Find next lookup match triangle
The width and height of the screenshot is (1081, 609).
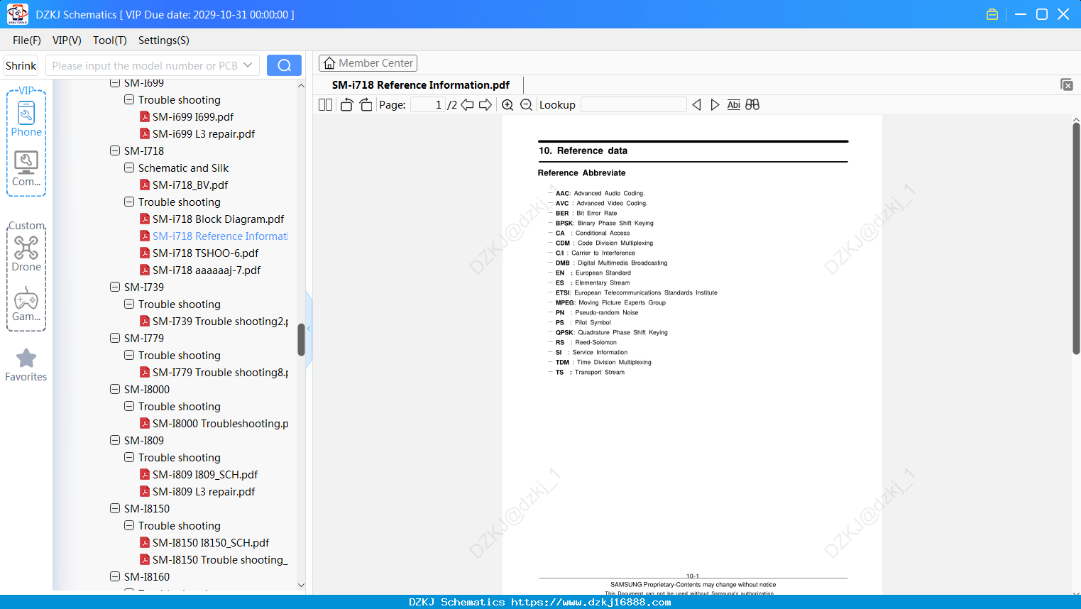715,105
